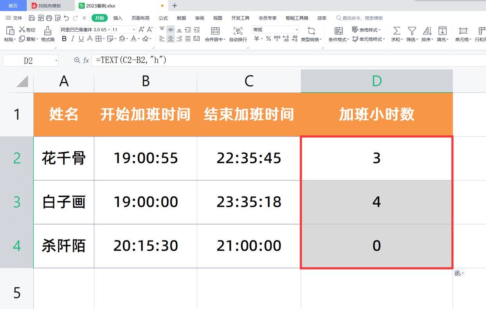Decrease font size with the A- icon

(x=150, y=29)
